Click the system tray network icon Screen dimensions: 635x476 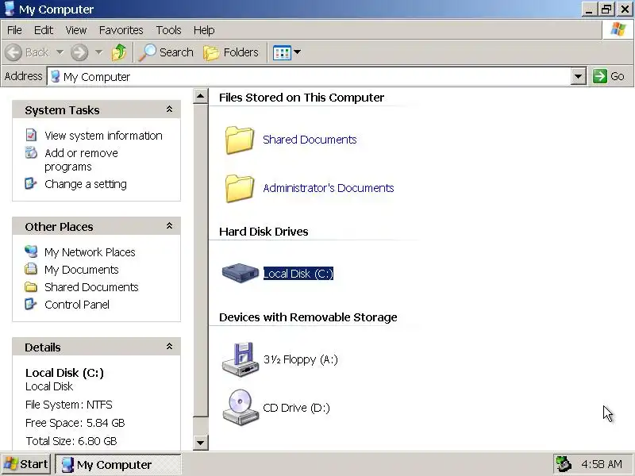click(564, 464)
